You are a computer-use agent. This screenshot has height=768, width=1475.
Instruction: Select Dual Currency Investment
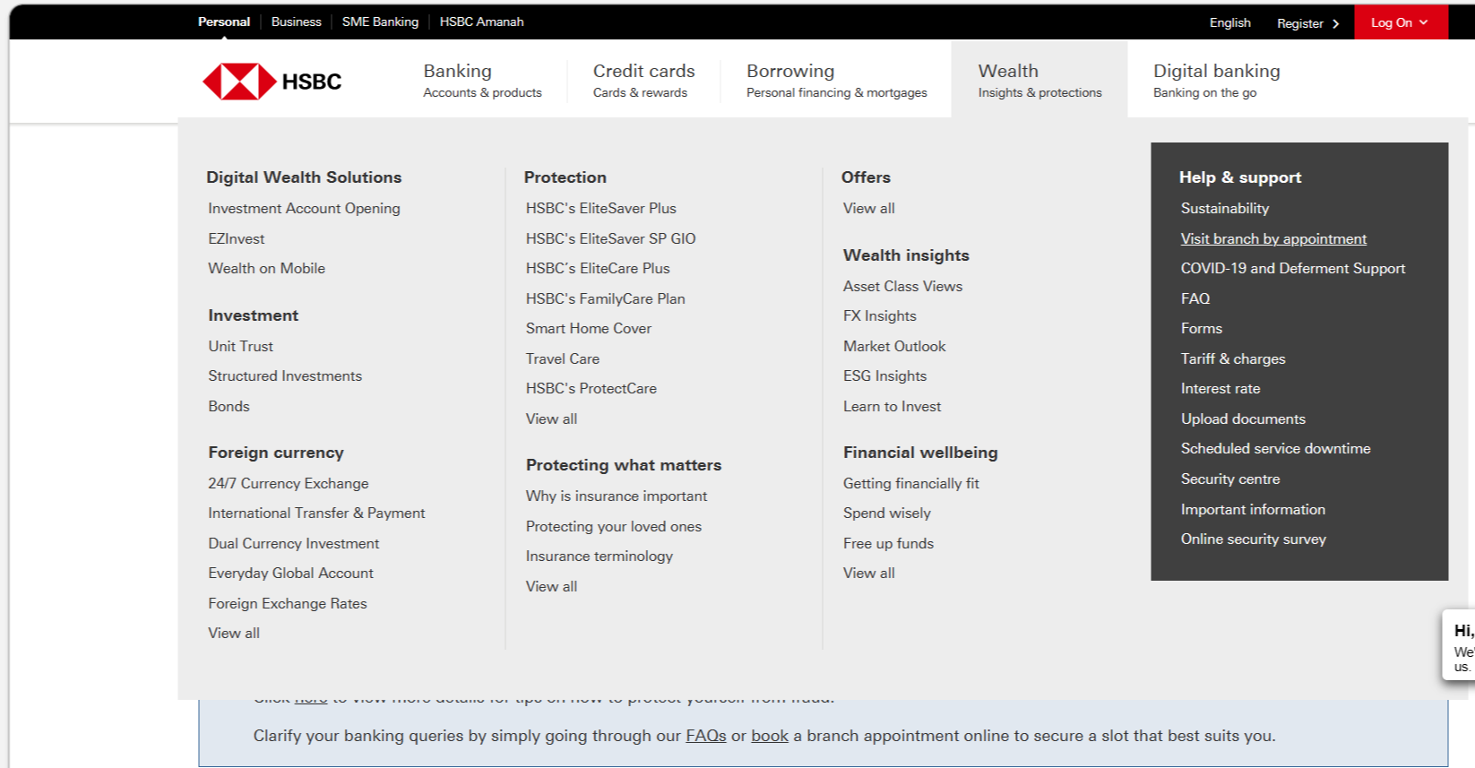[x=293, y=543]
